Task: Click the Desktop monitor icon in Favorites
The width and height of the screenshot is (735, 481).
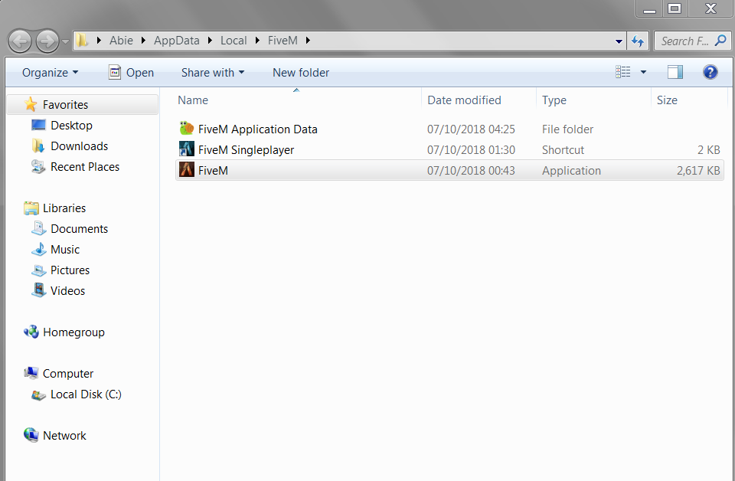Action: pos(38,125)
